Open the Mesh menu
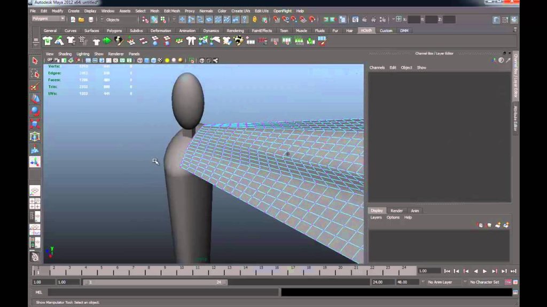This screenshot has height=307, width=547. point(154,11)
